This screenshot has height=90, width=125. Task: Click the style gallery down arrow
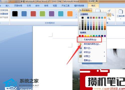coord(76,14)
